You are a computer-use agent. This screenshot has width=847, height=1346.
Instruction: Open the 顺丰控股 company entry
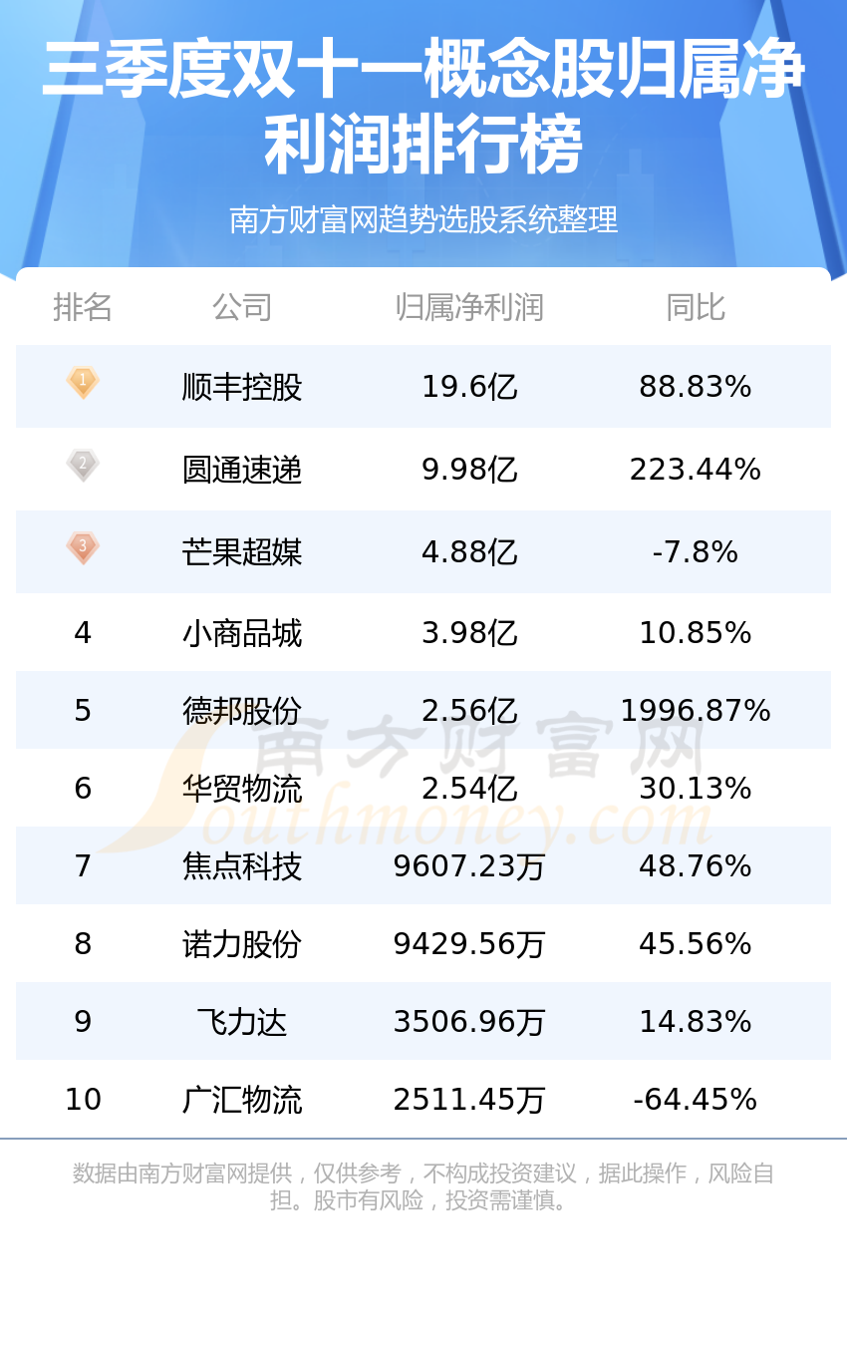(x=242, y=387)
